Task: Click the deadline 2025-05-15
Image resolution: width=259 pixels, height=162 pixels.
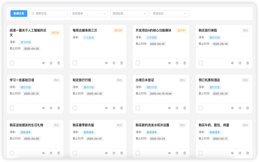Action: click(220, 44)
